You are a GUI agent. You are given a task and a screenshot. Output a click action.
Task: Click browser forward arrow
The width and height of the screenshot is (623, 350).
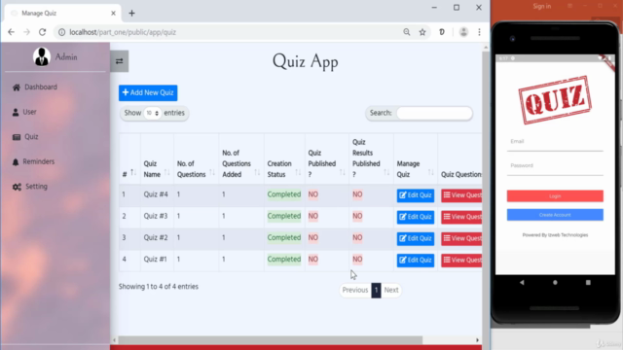point(26,32)
